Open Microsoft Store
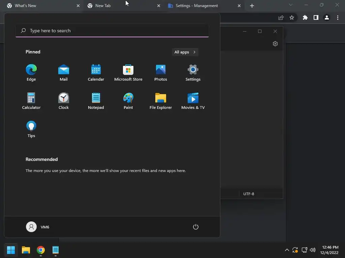The height and width of the screenshot is (258, 345). tap(128, 73)
